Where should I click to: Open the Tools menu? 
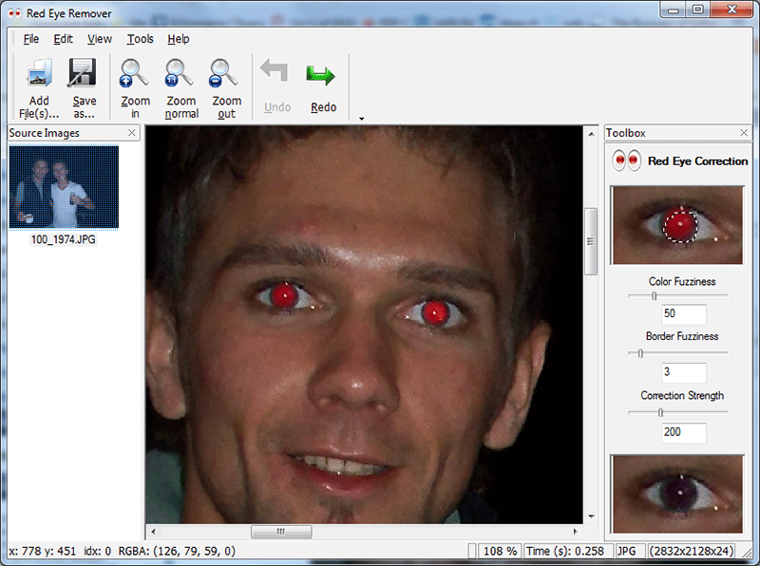pyautogui.click(x=140, y=39)
